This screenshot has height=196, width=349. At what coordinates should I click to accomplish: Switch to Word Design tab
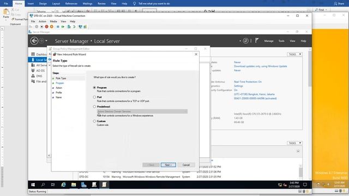[x=43, y=4]
